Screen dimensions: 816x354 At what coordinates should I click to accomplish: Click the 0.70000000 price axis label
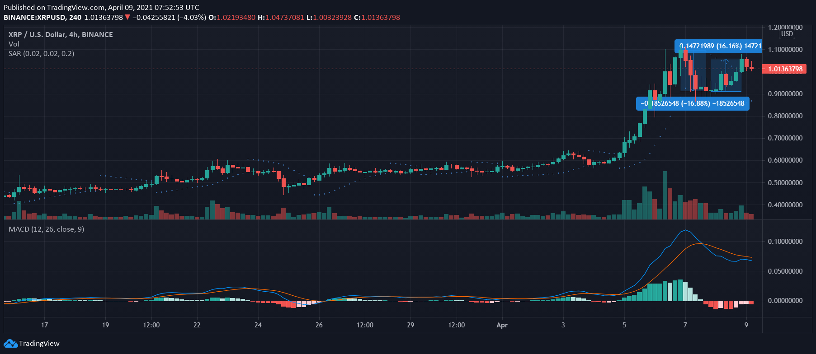click(785, 138)
